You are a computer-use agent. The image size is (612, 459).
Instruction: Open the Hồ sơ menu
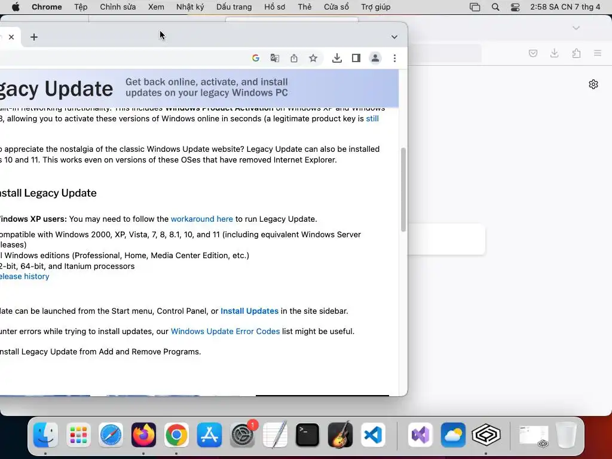click(275, 7)
